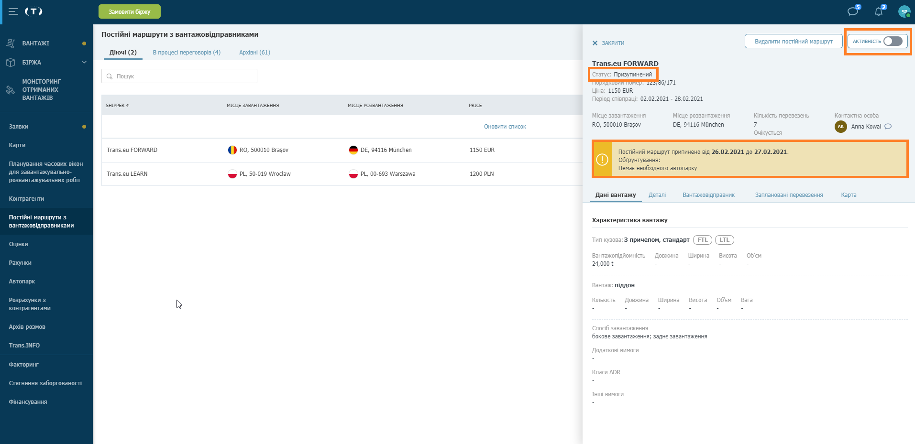
Task: Sort by the SHIPPER column arrow
Action: [128, 105]
